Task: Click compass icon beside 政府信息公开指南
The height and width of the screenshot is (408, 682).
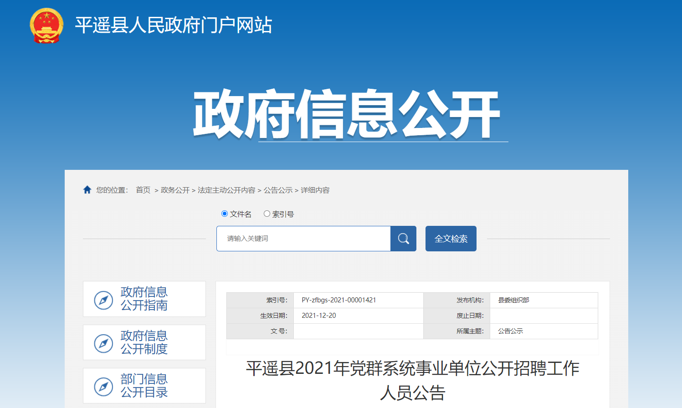Action: (103, 300)
